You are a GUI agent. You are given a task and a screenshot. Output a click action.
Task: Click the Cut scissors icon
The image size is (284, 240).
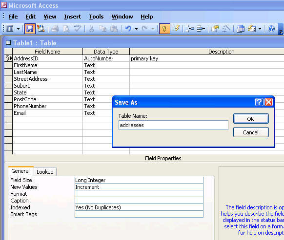[x=91, y=29]
